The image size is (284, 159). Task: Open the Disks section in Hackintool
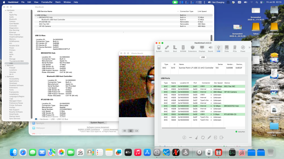click(x=227, y=49)
